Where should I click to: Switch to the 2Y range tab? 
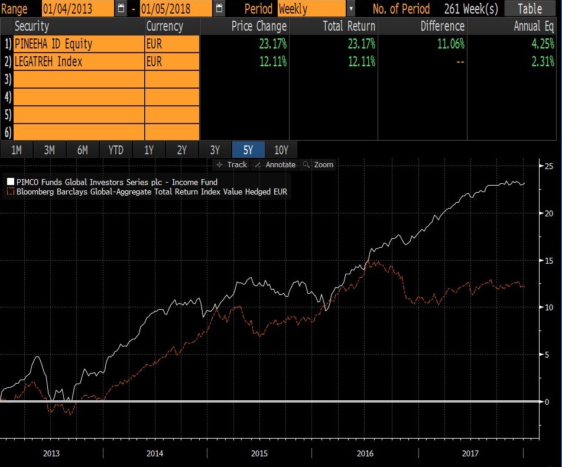click(181, 150)
